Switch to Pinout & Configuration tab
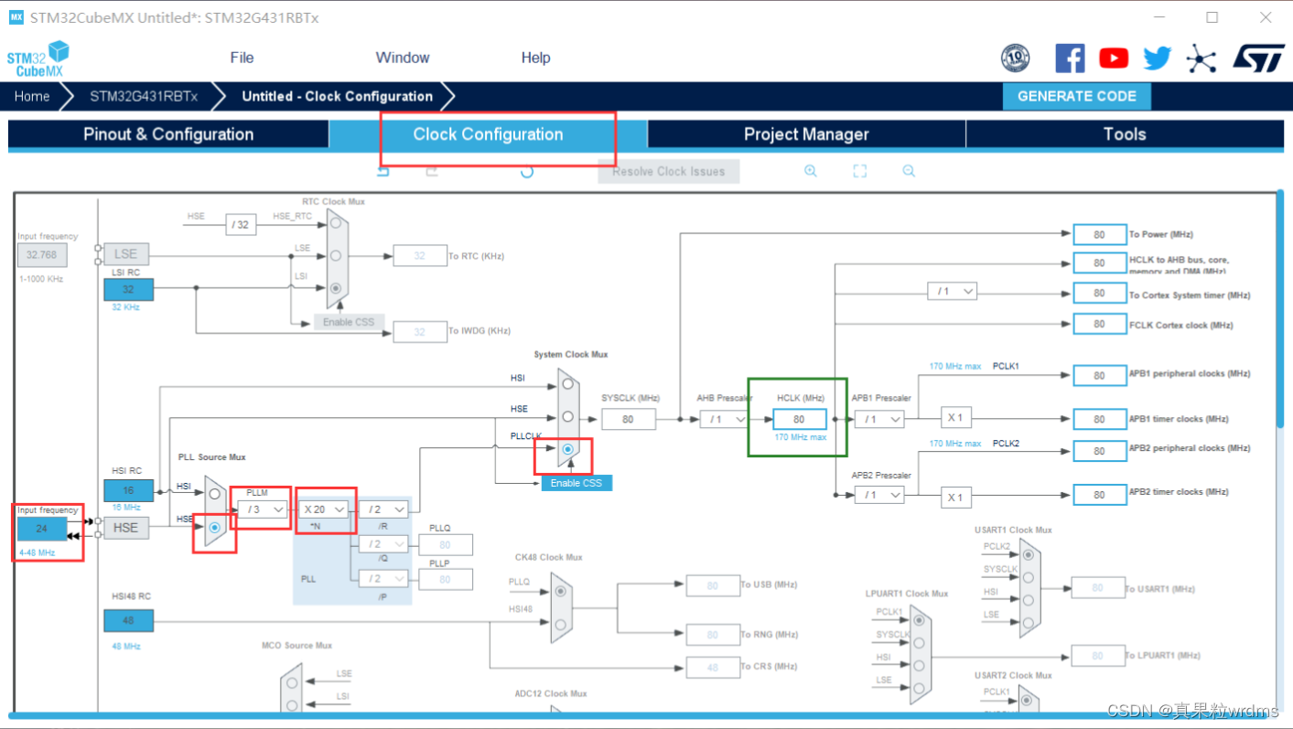Screen dimensions: 1293x729 [x=168, y=134]
